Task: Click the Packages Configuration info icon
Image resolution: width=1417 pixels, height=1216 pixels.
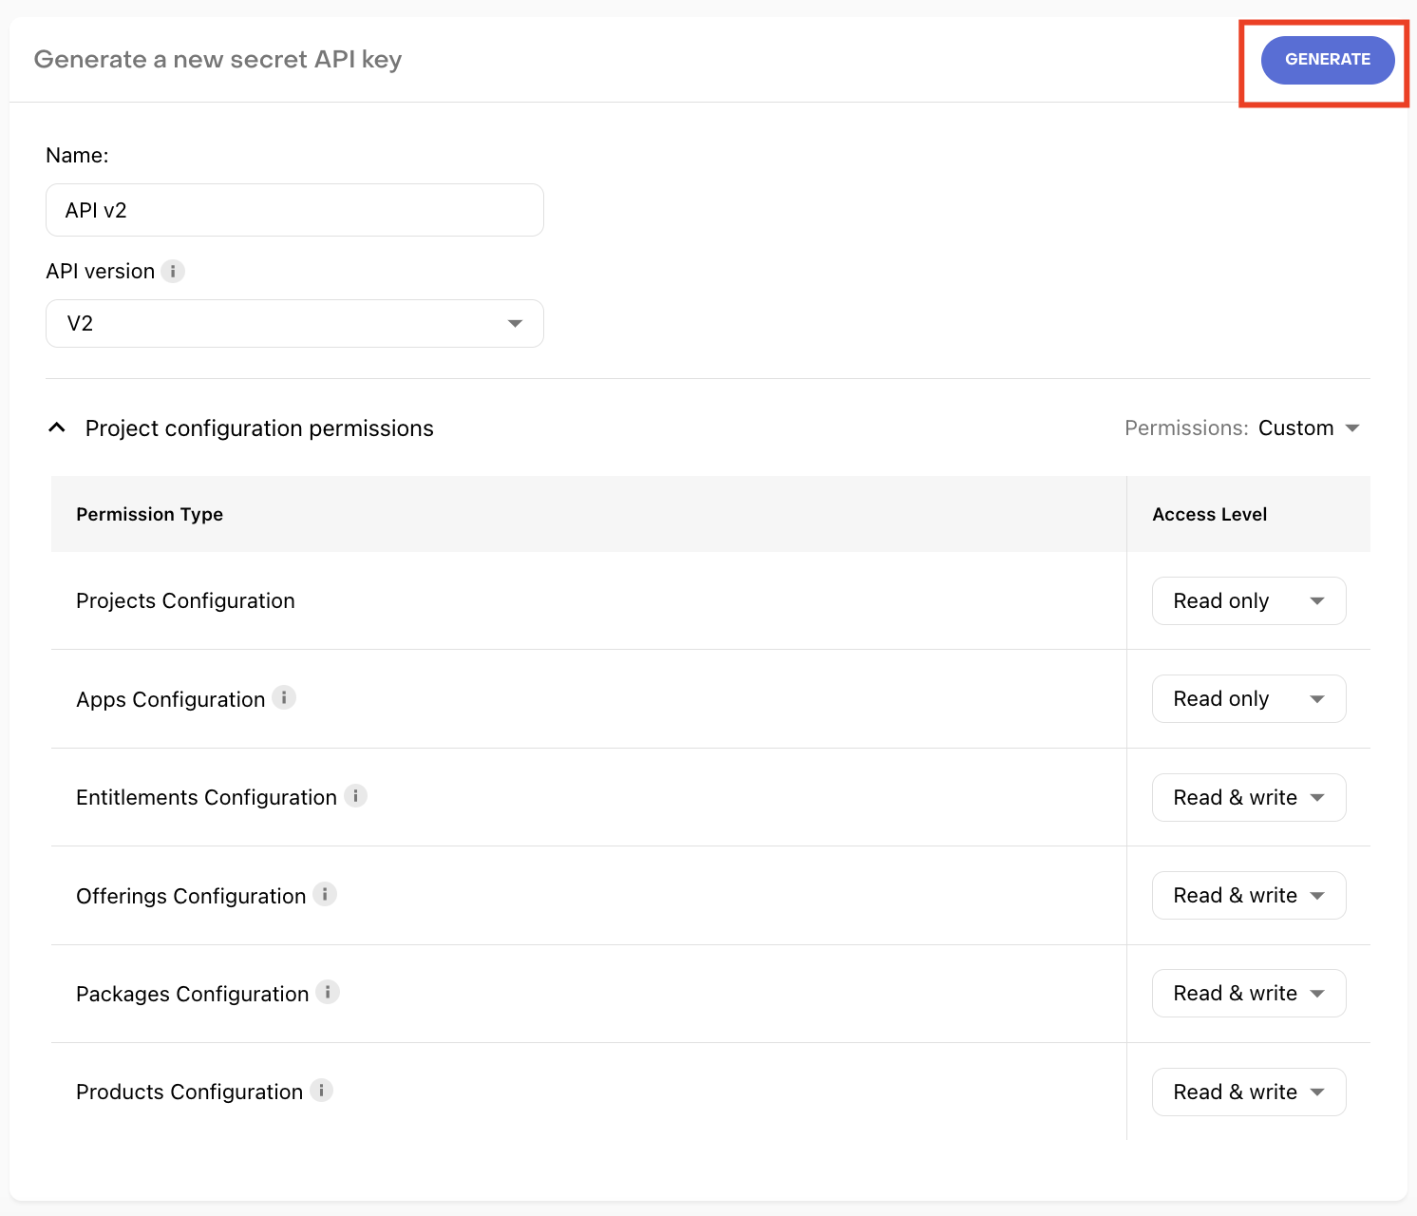Action: click(x=328, y=992)
